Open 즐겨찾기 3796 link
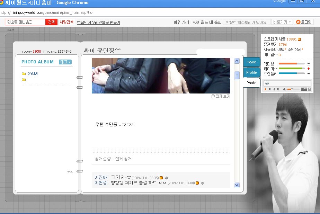The height and width of the screenshot is (214, 320). (275, 44)
